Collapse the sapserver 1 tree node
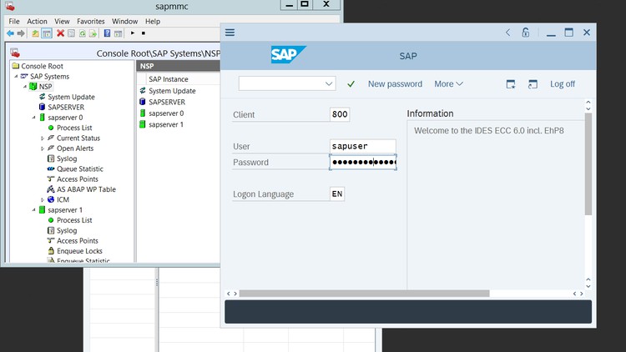Viewport: 626px width, 352px height. (34, 210)
